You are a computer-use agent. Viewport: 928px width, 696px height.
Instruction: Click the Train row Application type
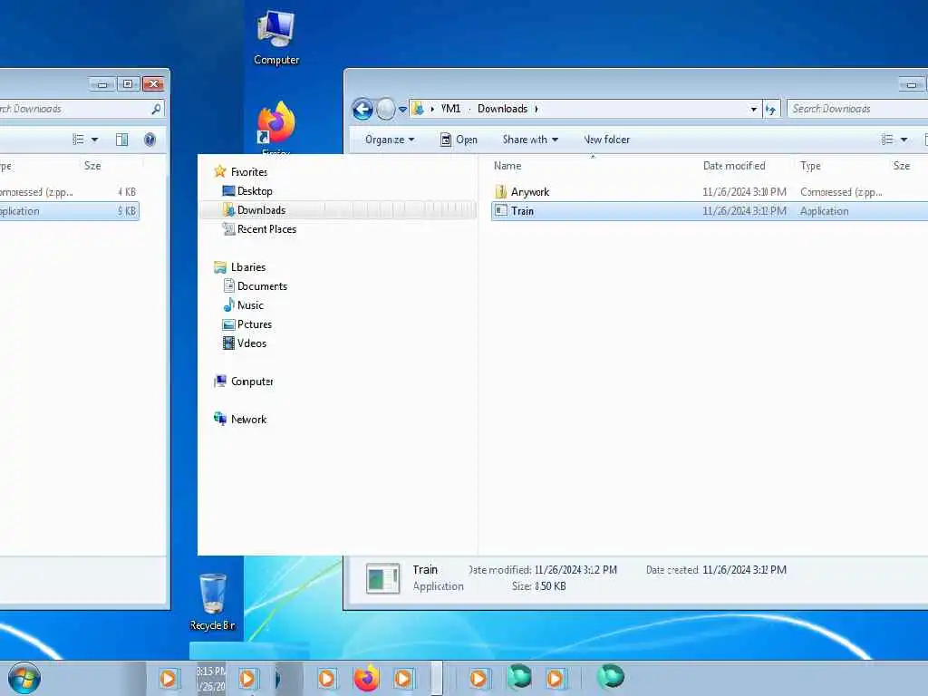tap(824, 211)
